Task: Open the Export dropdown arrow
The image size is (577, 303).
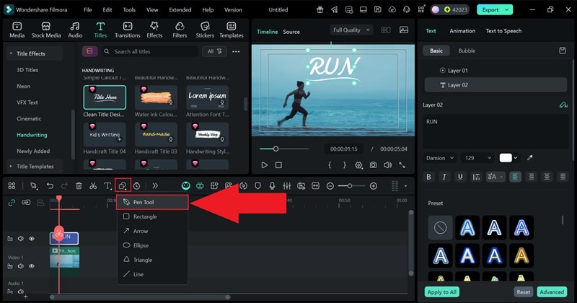Action: 507,10
